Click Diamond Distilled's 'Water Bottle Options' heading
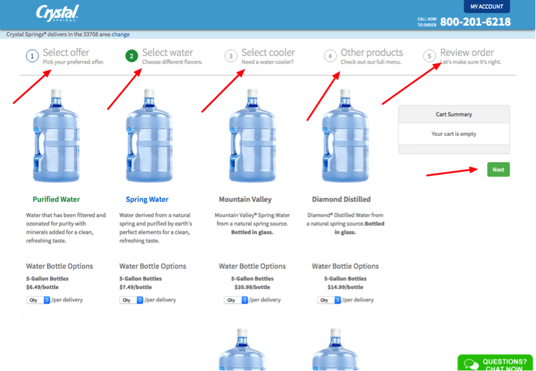The height and width of the screenshot is (371, 536). pos(345,266)
